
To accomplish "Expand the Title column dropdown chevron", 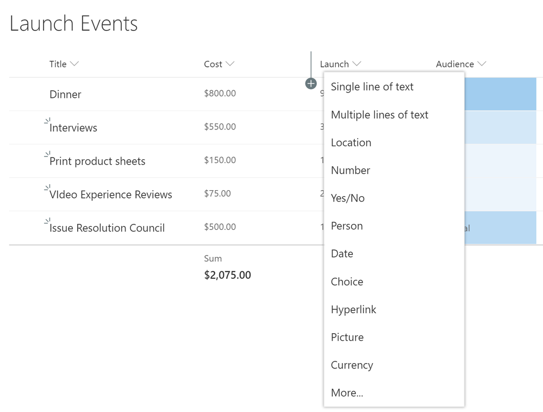I will [x=74, y=64].
